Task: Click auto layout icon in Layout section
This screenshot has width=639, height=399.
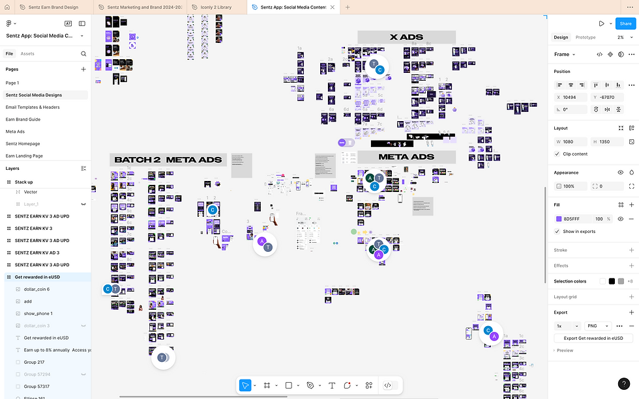Action: [631, 128]
